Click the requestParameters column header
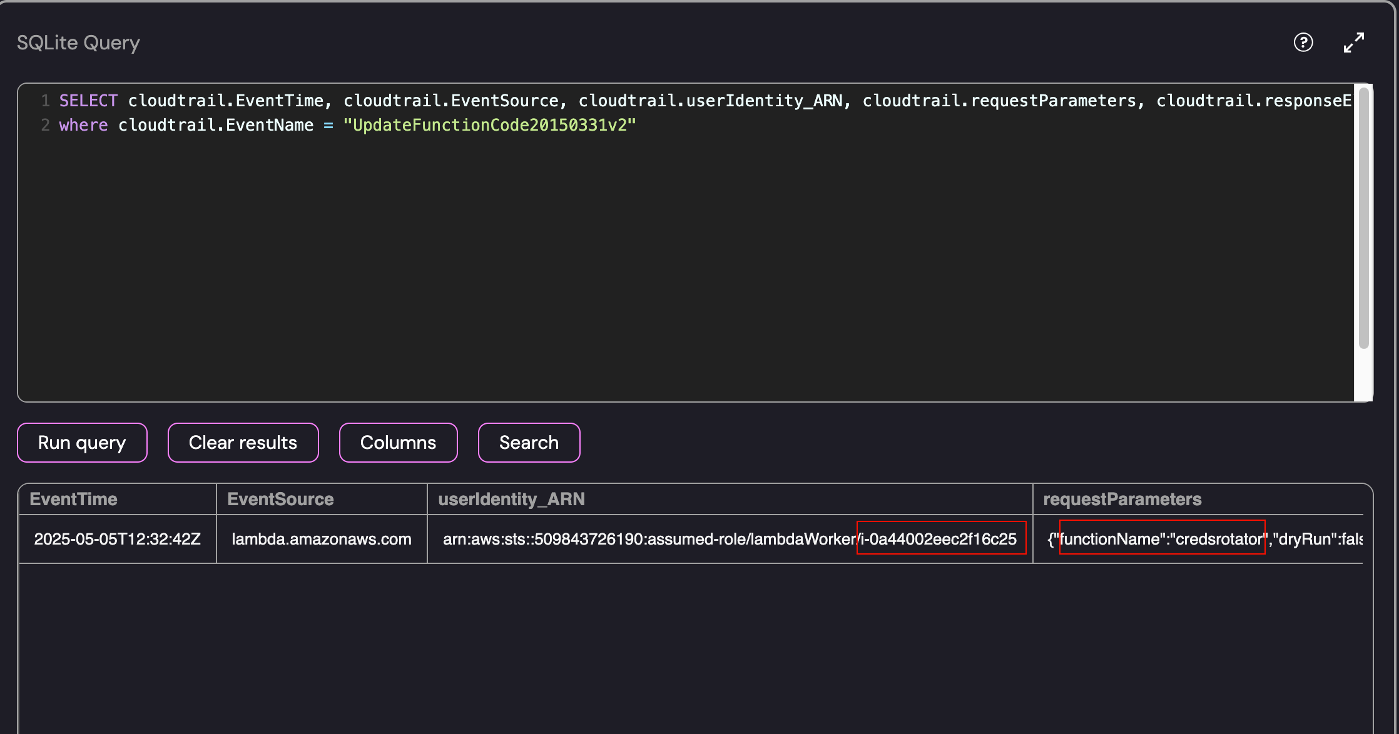1399x734 pixels. (x=1122, y=499)
